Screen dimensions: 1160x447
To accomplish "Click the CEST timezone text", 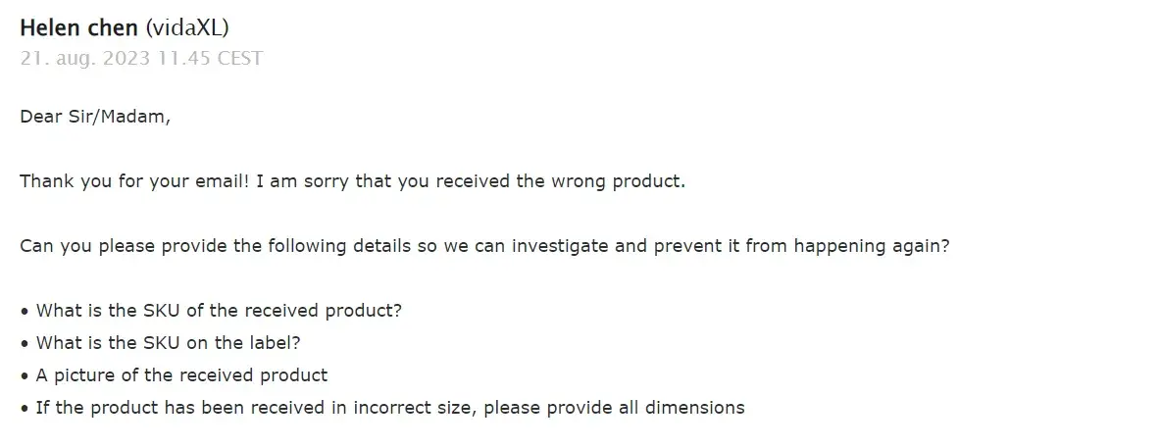I will pyautogui.click(x=239, y=58).
